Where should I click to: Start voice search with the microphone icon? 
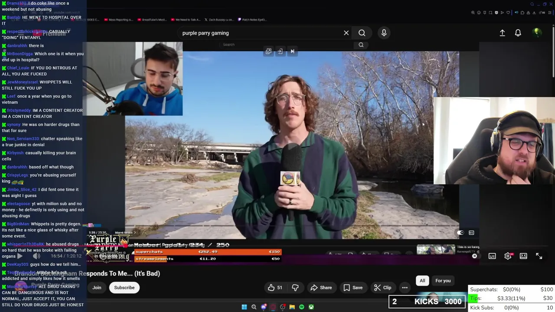pos(384,33)
